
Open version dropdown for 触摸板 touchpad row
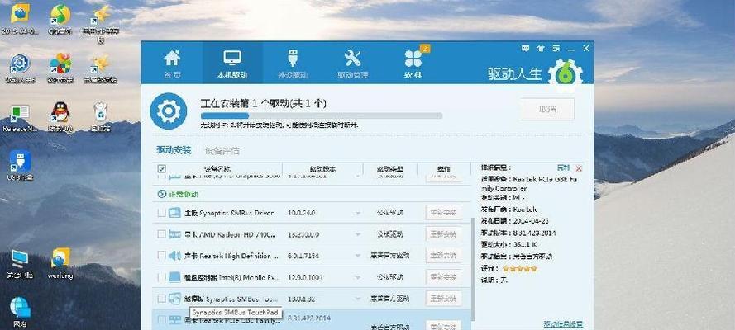(358, 299)
